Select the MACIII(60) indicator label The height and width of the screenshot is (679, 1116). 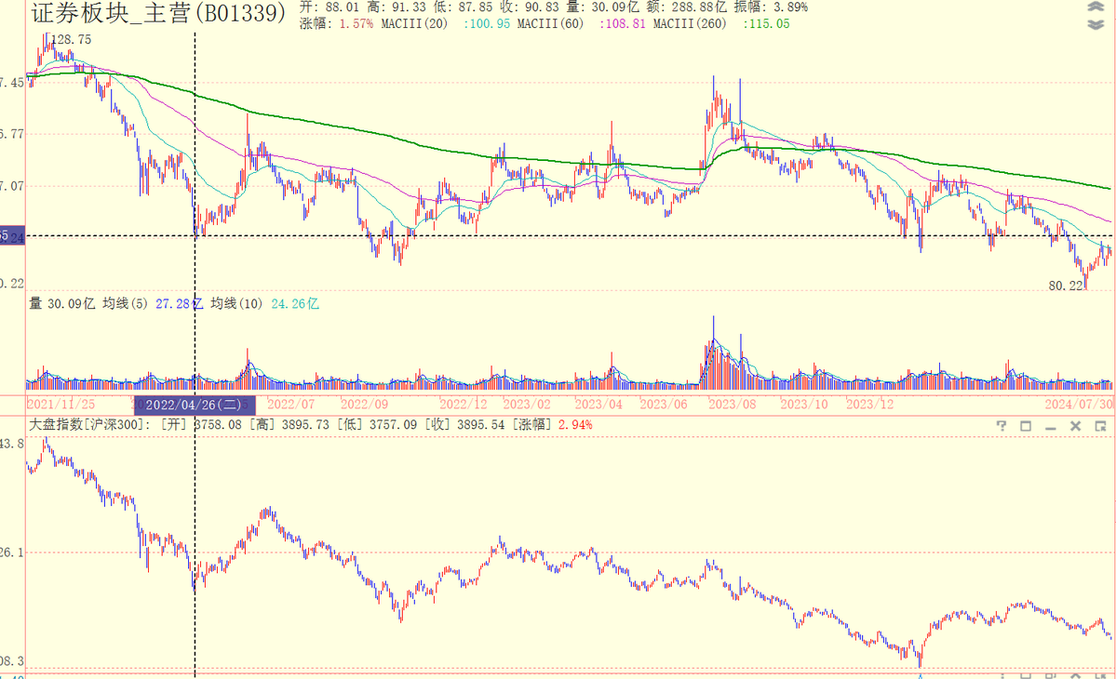pyautogui.click(x=550, y=24)
